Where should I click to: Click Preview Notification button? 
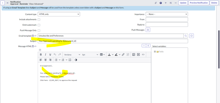199,3
